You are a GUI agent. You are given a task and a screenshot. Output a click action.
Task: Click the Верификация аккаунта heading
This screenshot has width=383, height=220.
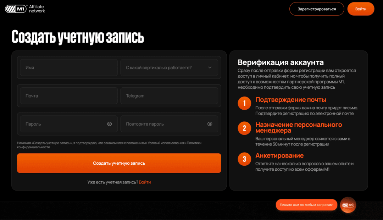pyautogui.click(x=281, y=62)
